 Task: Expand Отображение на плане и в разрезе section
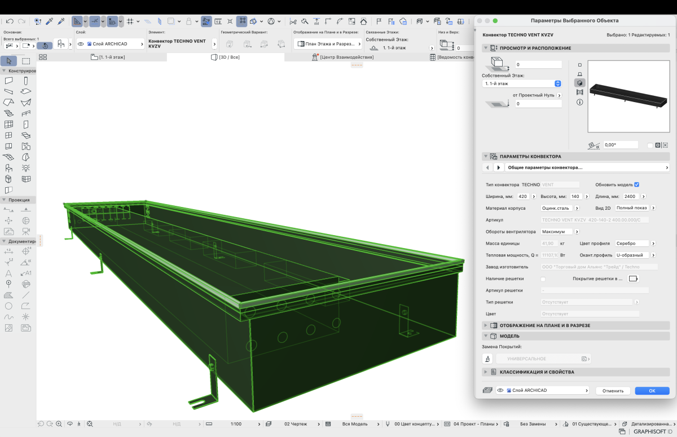pos(544,325)
